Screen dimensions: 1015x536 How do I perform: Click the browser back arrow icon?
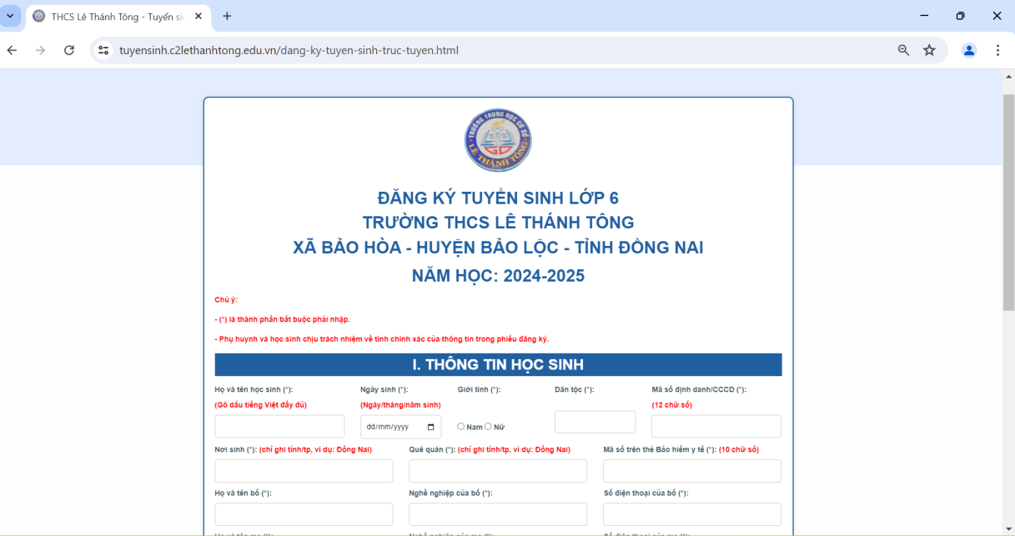tap(13, 50)
